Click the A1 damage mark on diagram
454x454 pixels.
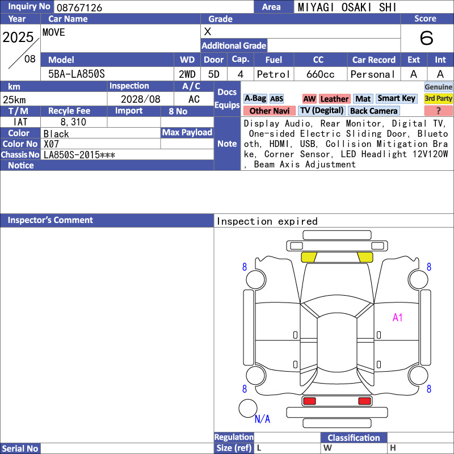[x=397, y=318]
